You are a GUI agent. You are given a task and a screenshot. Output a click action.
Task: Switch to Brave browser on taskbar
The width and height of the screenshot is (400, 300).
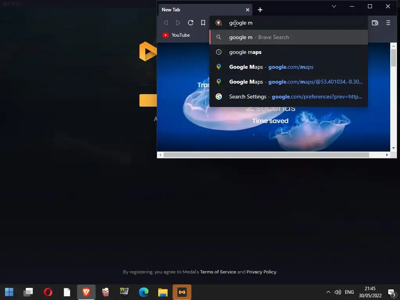click(86, 292)
